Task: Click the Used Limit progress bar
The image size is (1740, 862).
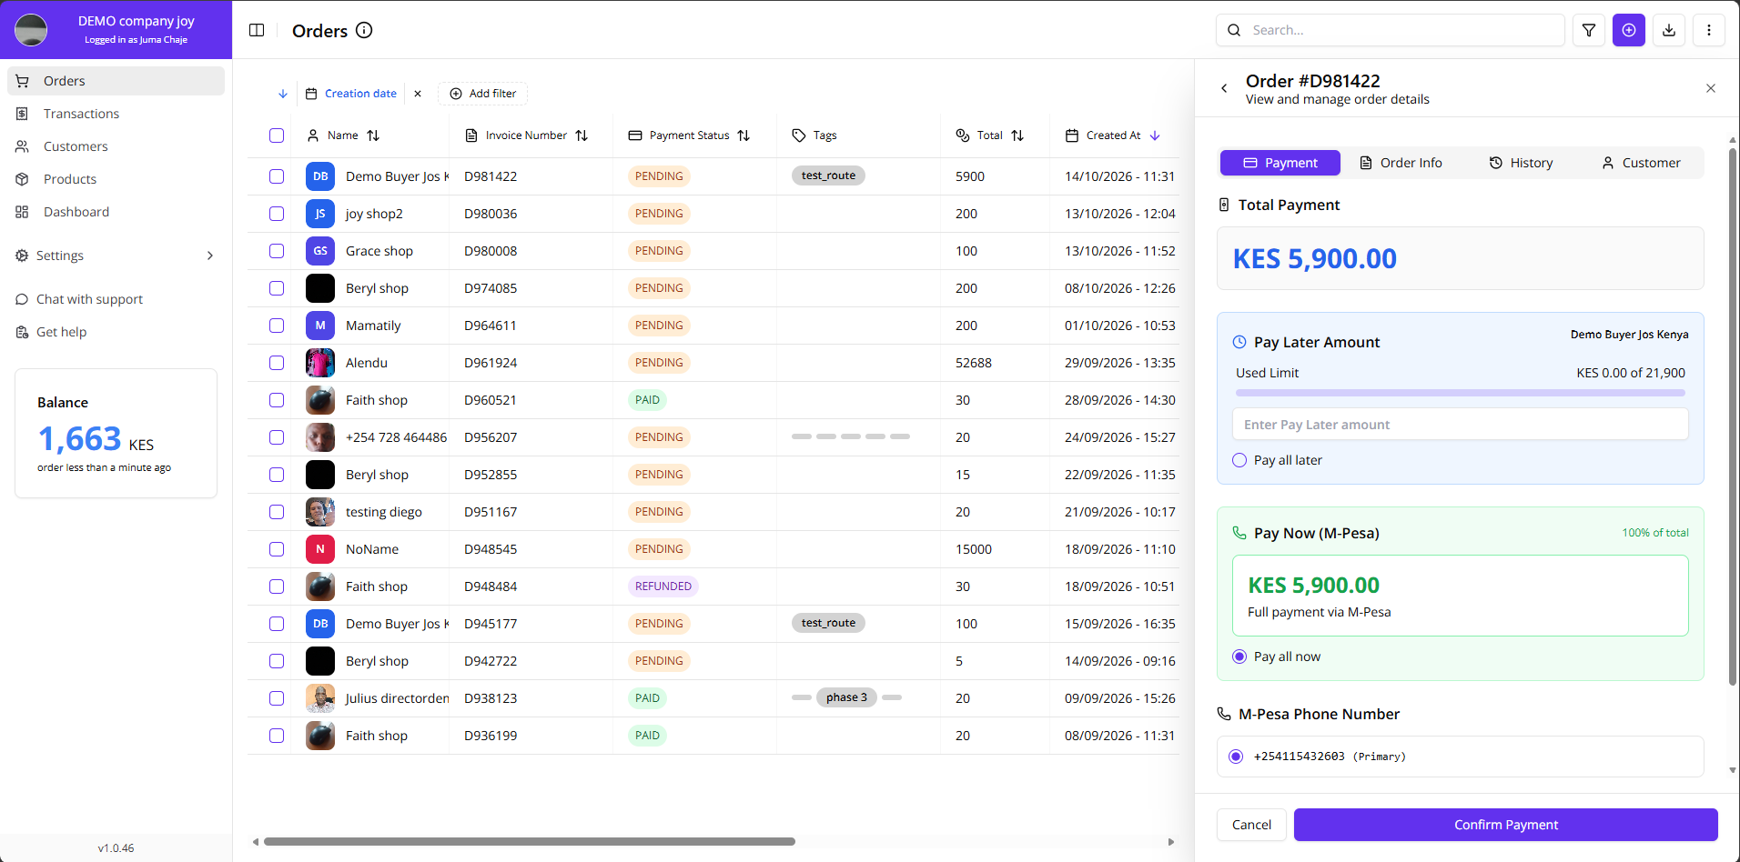Action: coord(1461,393)
